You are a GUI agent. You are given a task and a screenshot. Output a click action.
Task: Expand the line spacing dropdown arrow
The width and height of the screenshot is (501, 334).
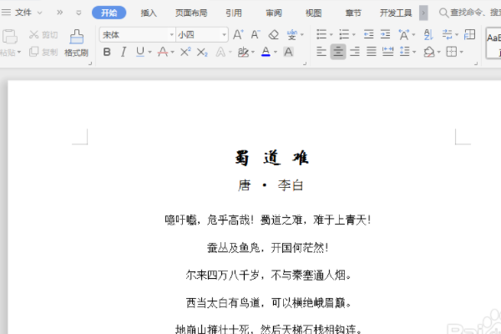(414, 52)
